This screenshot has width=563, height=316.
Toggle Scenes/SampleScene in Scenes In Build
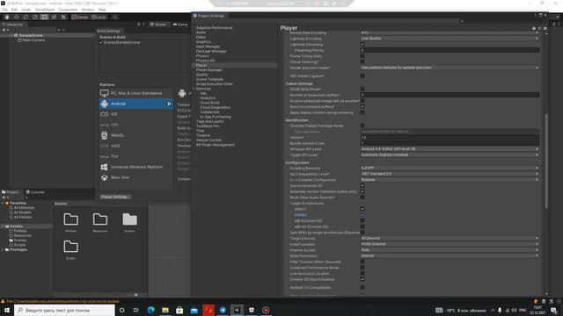coord(101,43)
